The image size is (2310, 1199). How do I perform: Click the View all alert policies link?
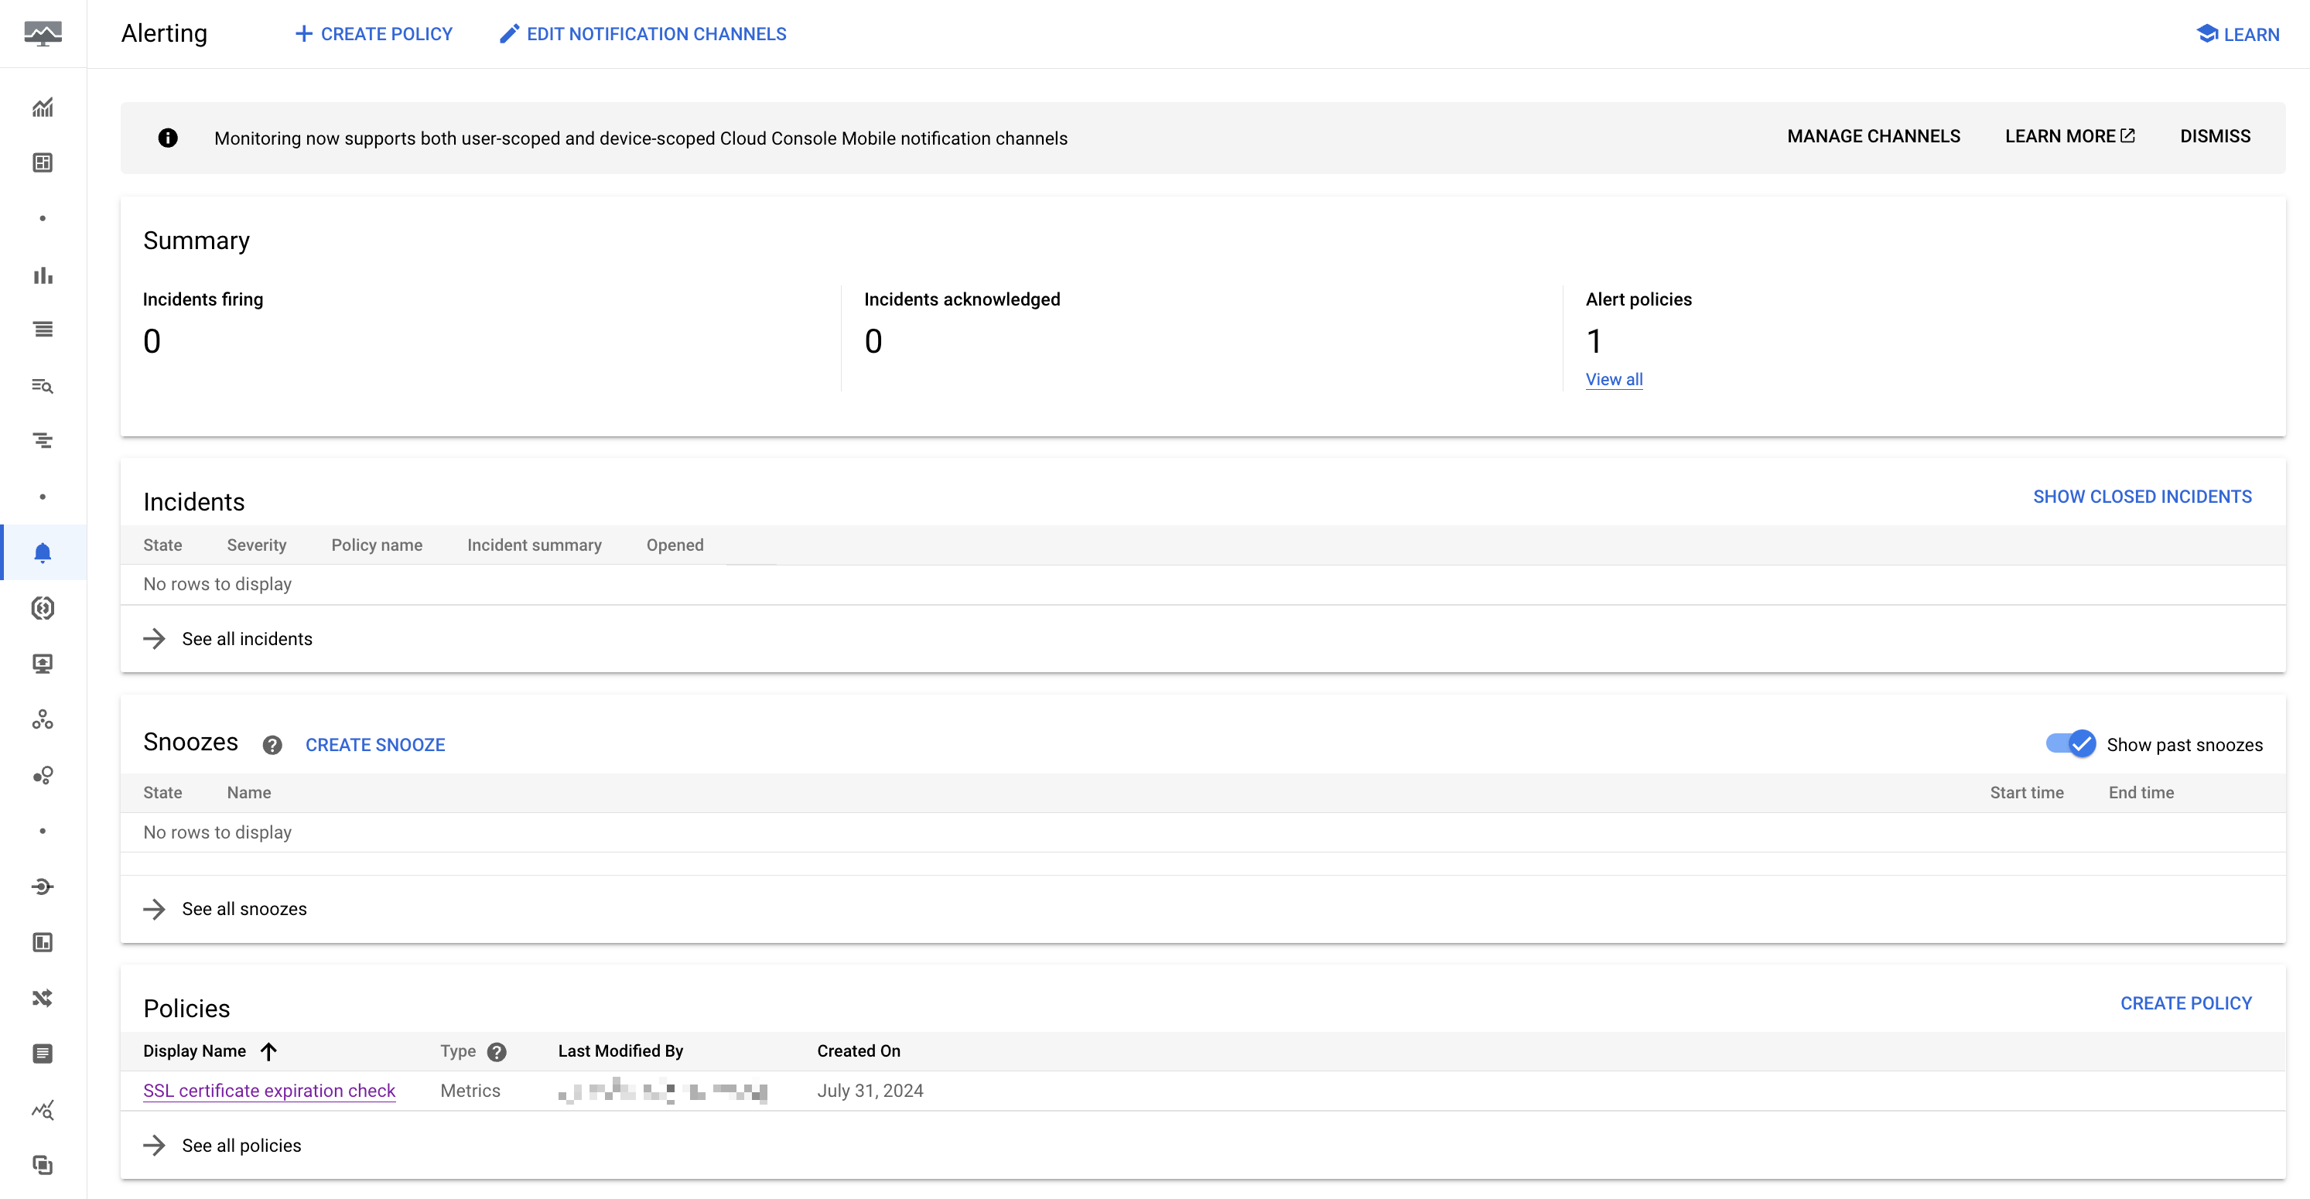[1613, 379]
